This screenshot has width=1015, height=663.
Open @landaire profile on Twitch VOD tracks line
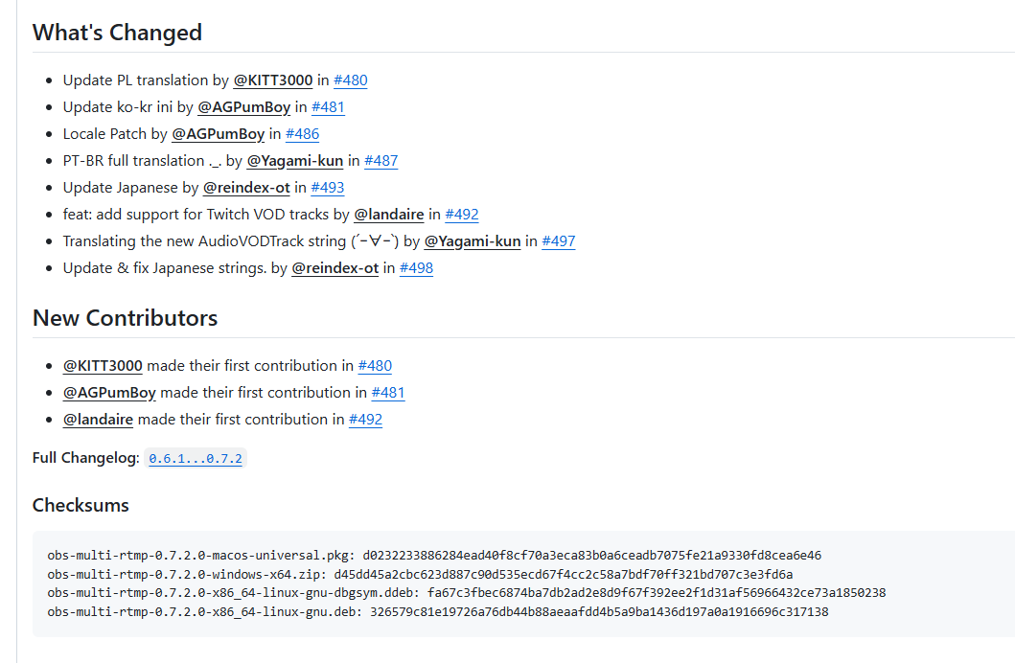[x=389, y=215]
